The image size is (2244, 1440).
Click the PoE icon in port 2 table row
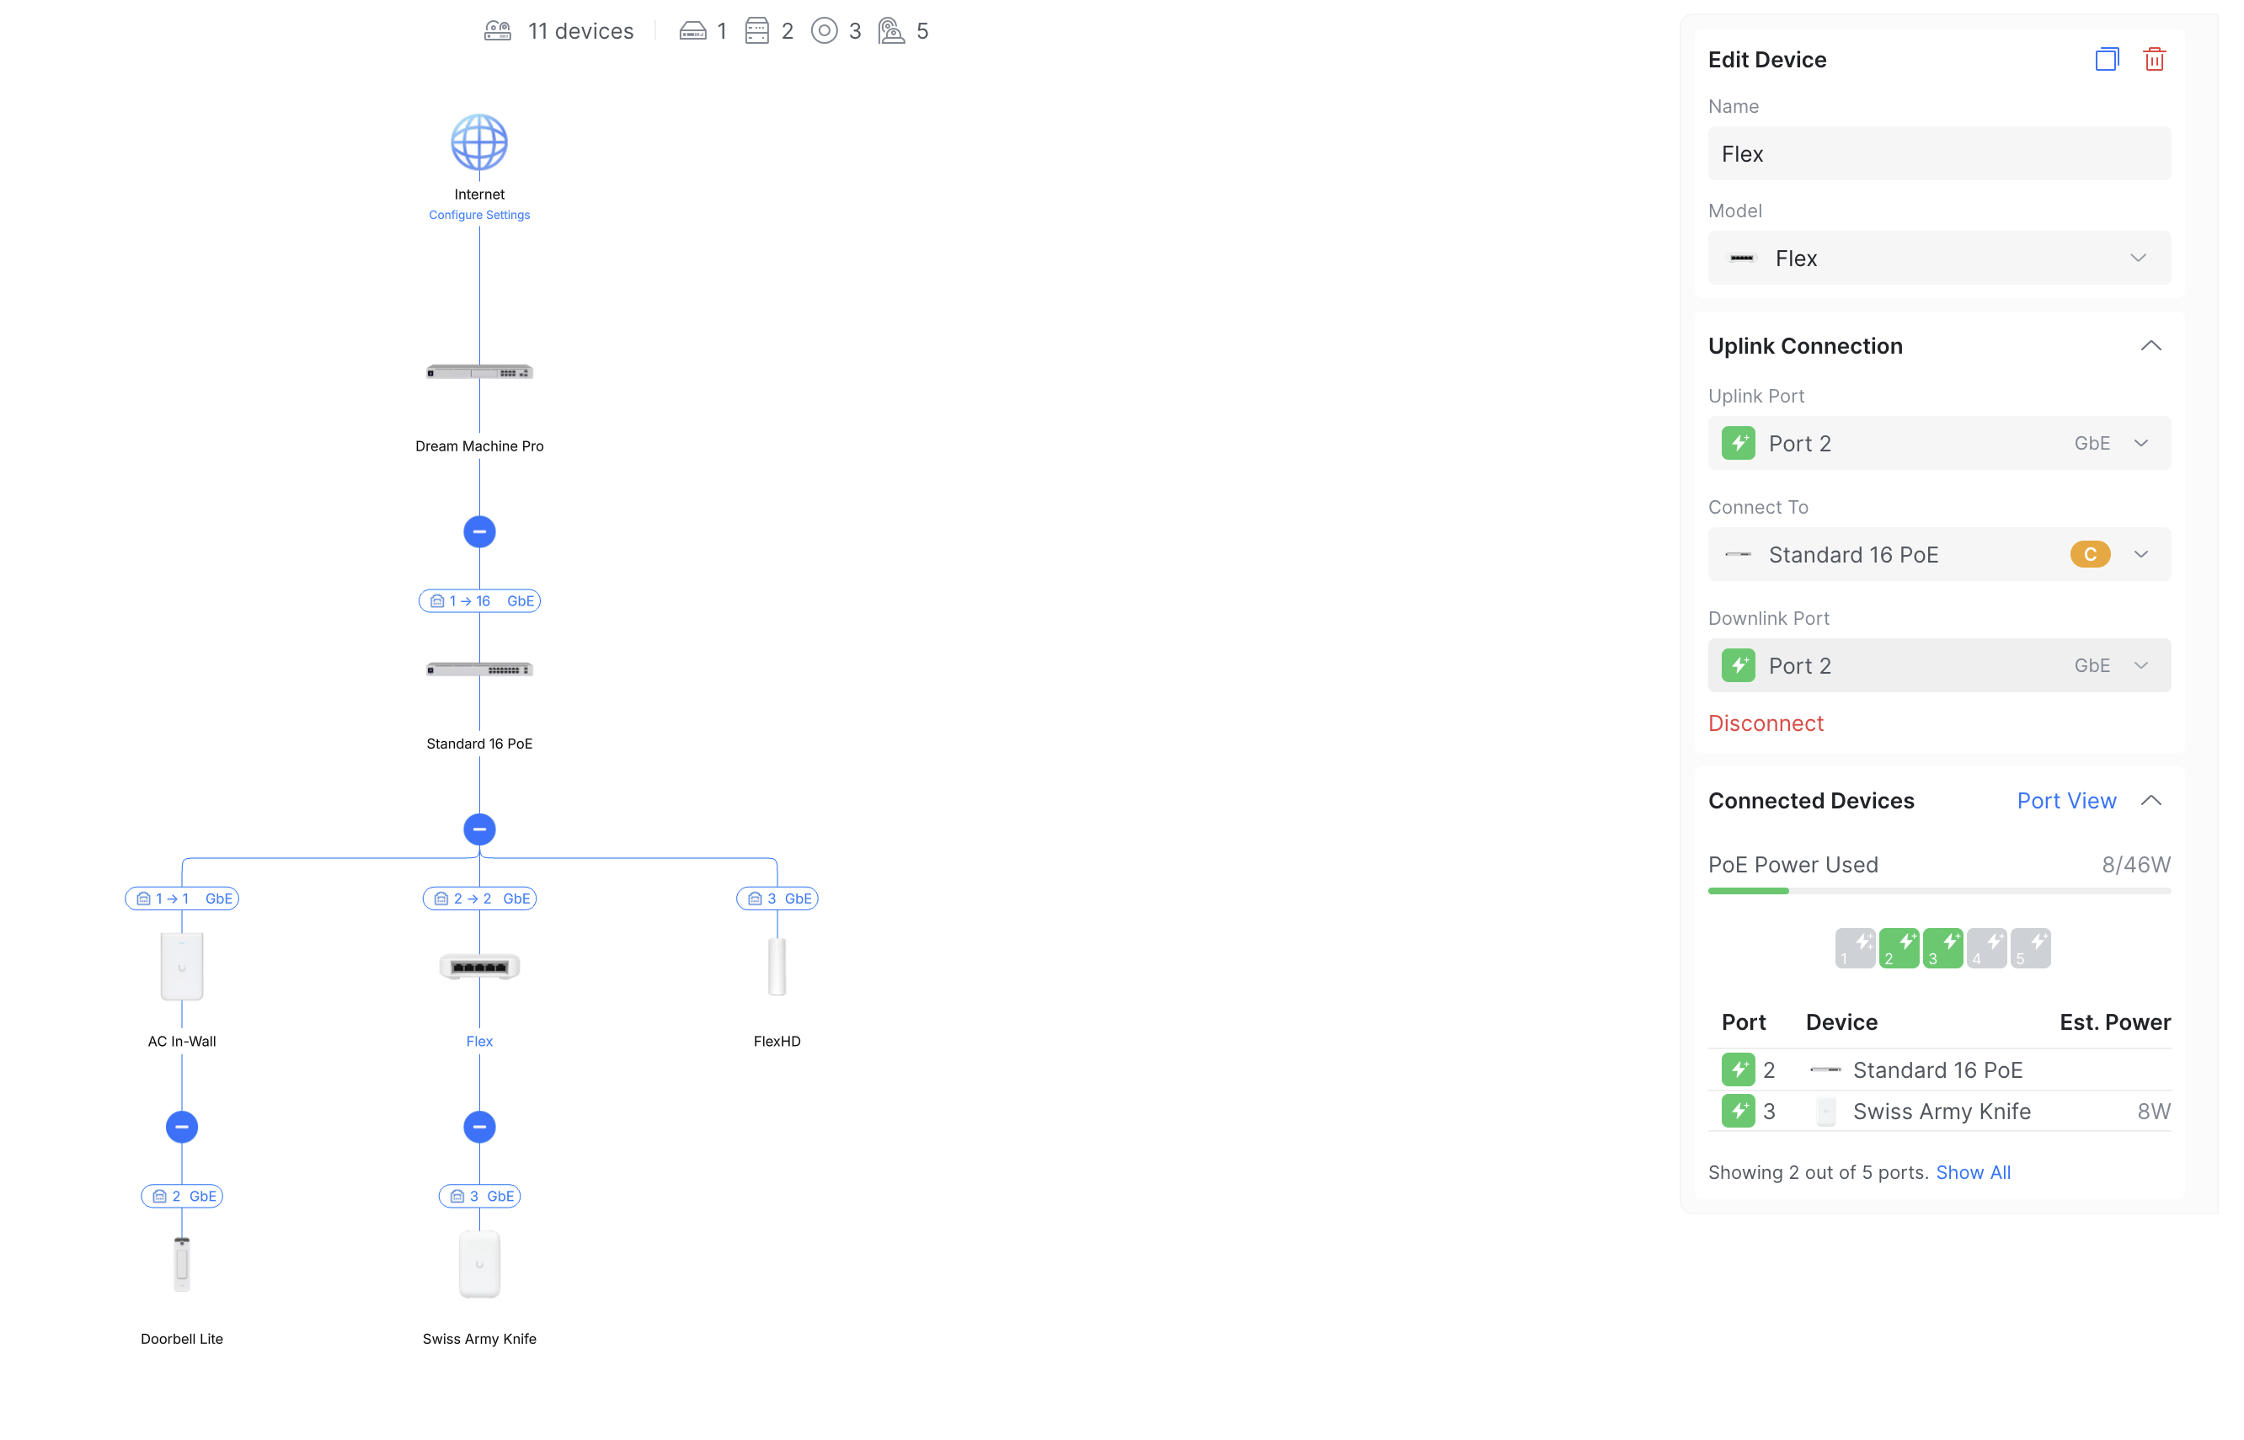tap(1738, 1069)
